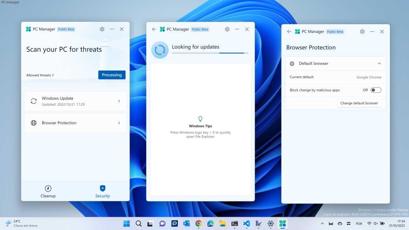Click the Windows Tips lightbulb icon
409x230 pixels.
(x=200, y=119)
